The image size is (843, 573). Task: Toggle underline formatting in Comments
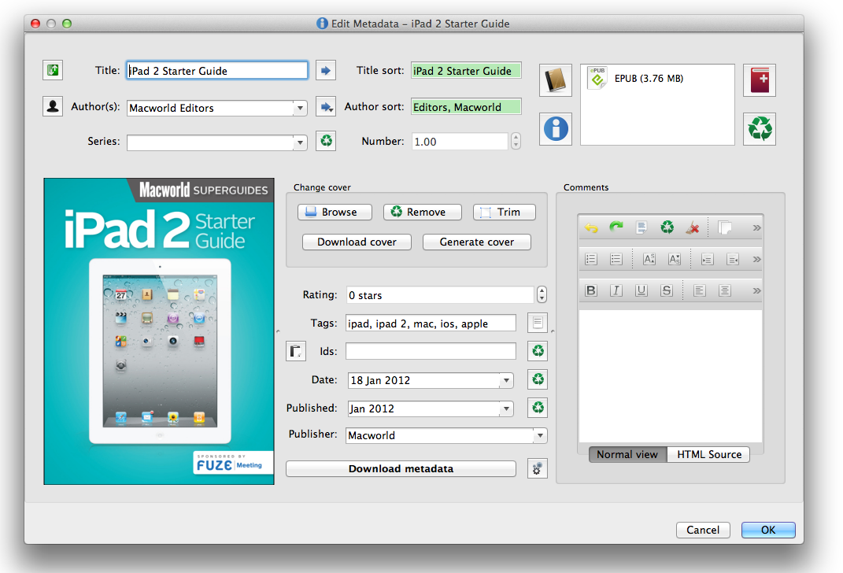pos(641,290)
